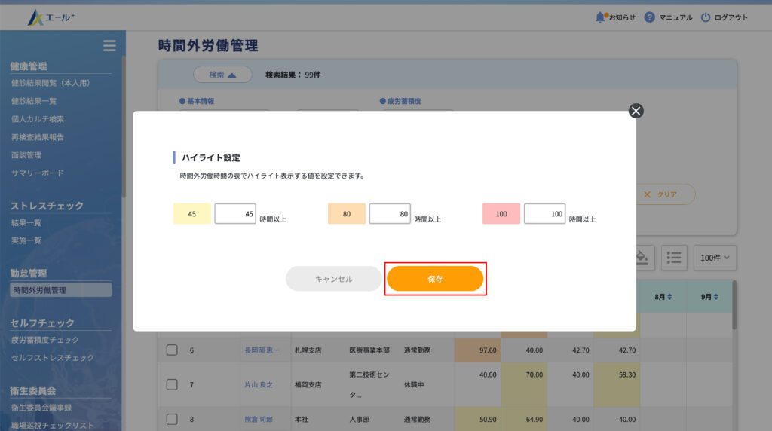This screenshot has width=772, height=431.
Task: Open the 100件 page size dropdown
Action: point(715,257)
